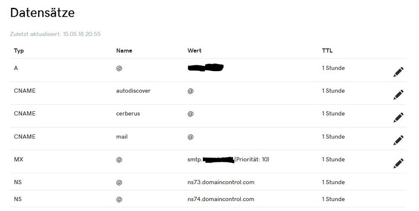Click the Wert column header
This screenshot has width=419, height=211.
tap(194, 51)
